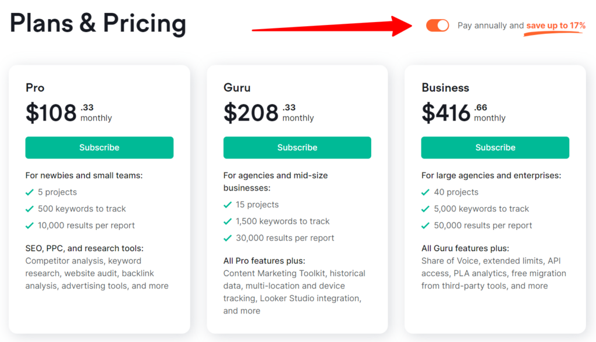Toggle the annual billing switch off
This screenshot has height=342, width=596.
click(x=437, y=25)
